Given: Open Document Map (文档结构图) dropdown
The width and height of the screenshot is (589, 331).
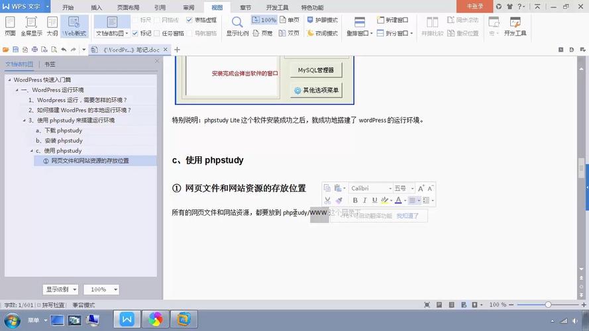Looking at the screenshot, I should (x=112, y=33).
